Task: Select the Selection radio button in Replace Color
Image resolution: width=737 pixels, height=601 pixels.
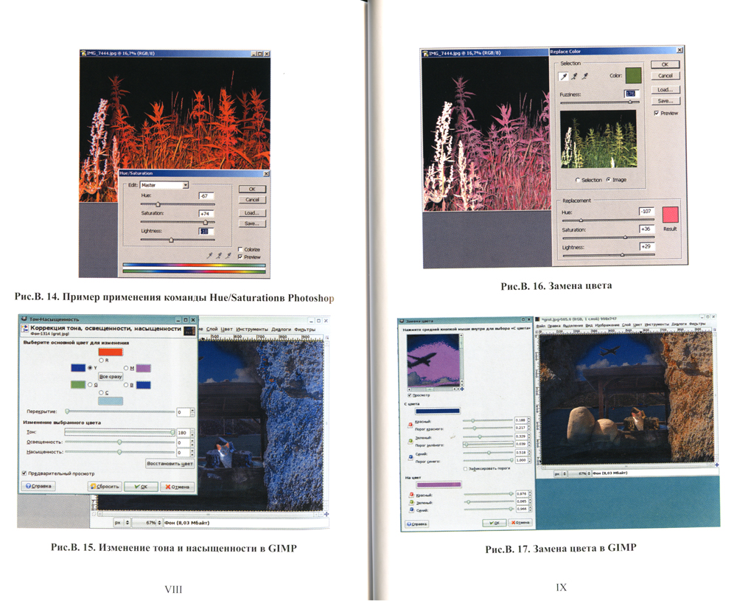Action: point(578,180)
